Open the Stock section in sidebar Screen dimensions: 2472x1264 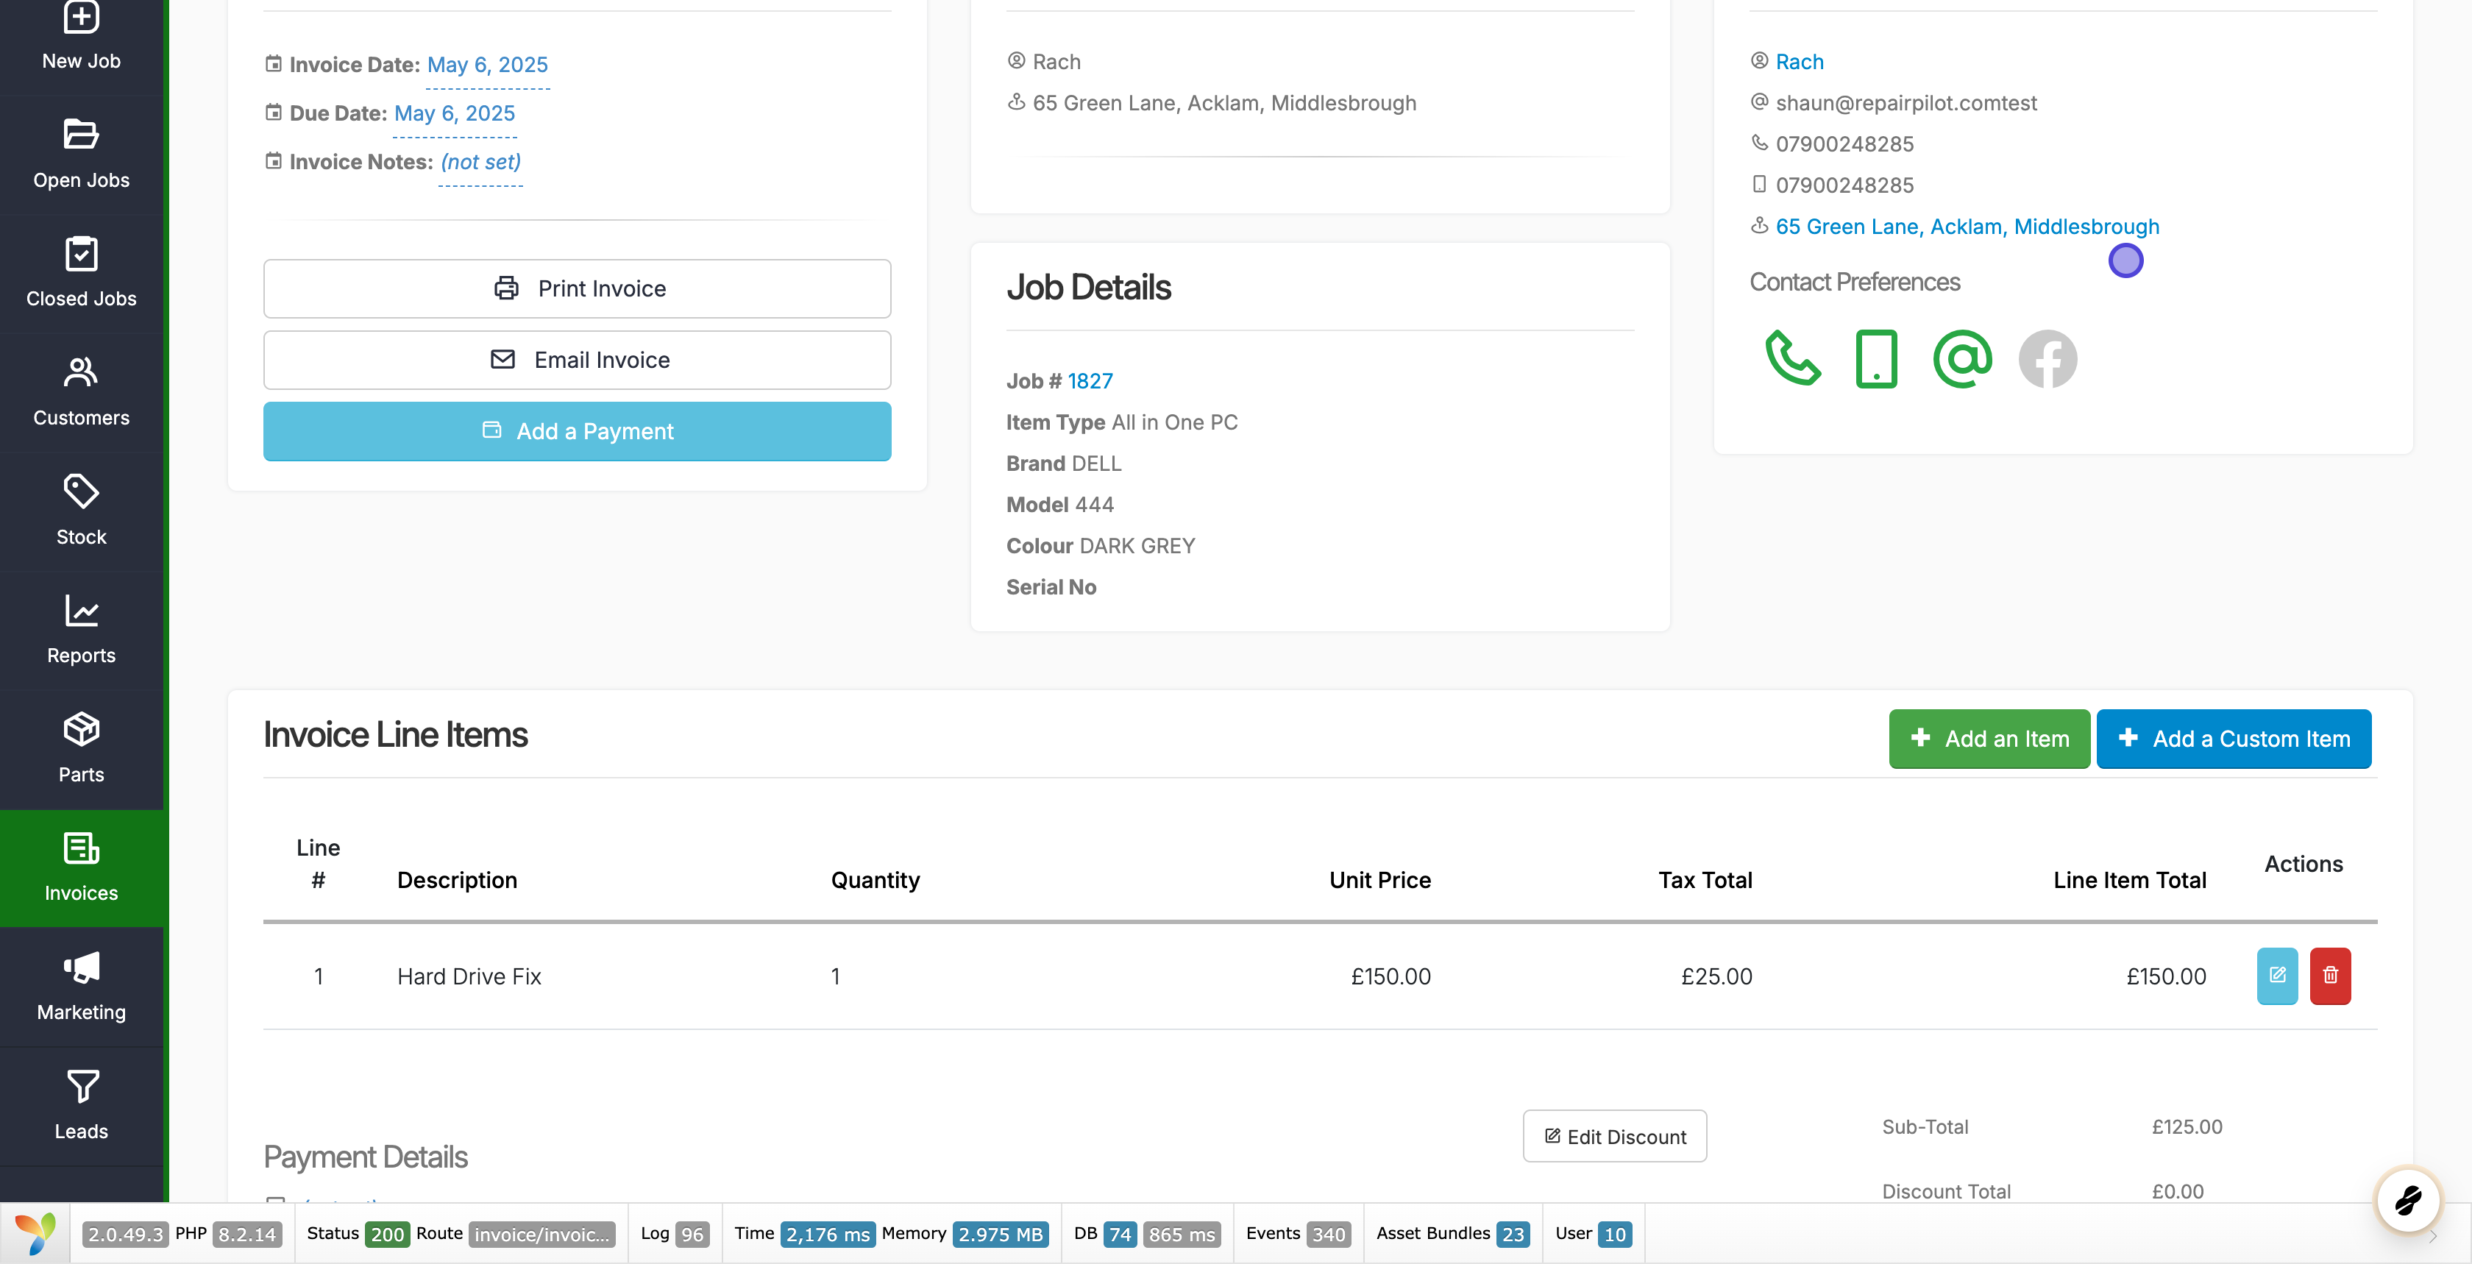click(x=82, y=511)
